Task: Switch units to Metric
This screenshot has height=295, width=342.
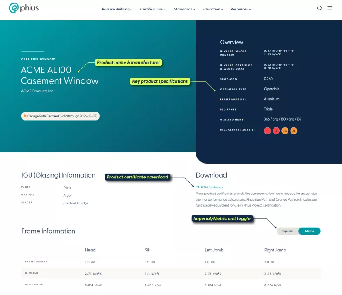Action: (309, 231)
